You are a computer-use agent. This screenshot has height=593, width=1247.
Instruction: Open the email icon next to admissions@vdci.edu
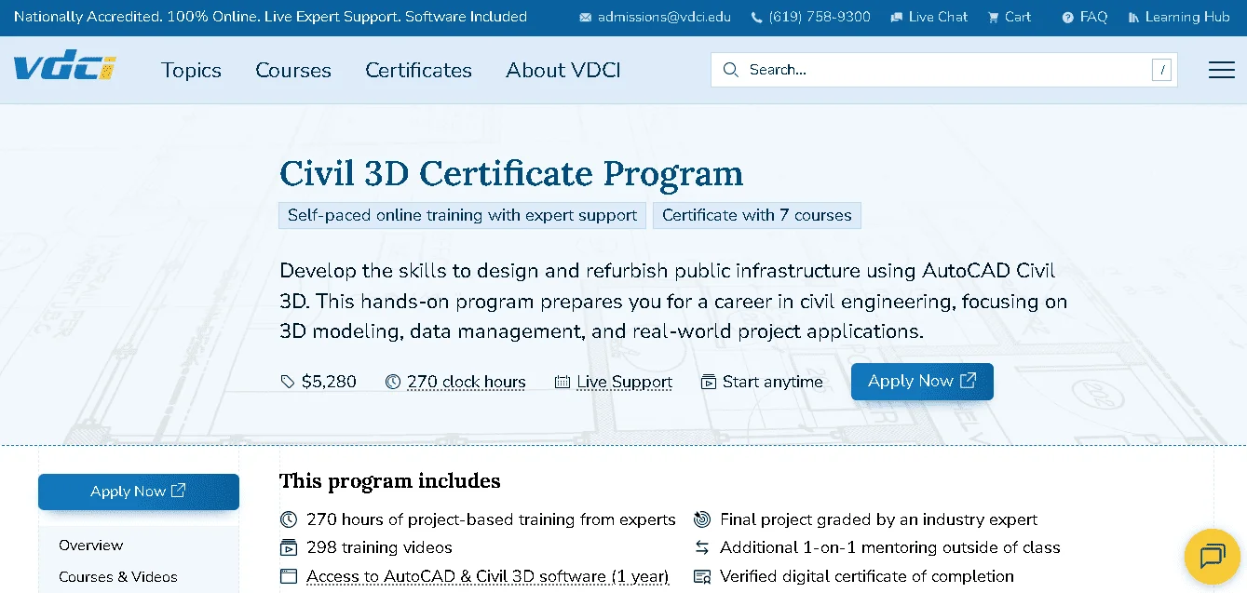pyautogui.click(x=585, y=17)
